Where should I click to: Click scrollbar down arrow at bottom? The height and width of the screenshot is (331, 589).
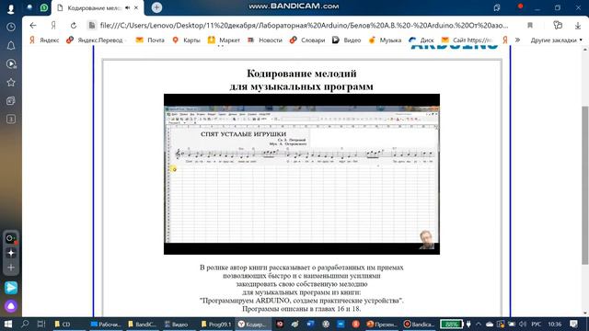coord(585,313)
